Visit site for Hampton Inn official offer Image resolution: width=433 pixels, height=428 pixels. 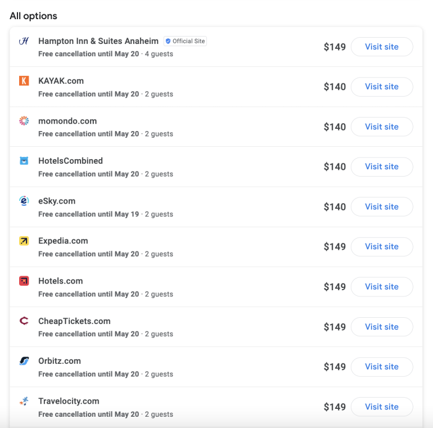tap(382, 47)
